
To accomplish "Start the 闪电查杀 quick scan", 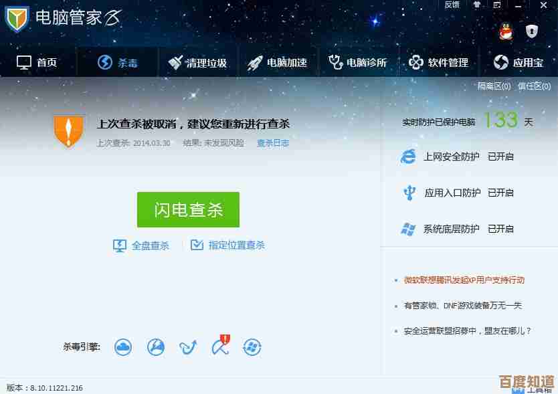I will [x=188, y=209].
